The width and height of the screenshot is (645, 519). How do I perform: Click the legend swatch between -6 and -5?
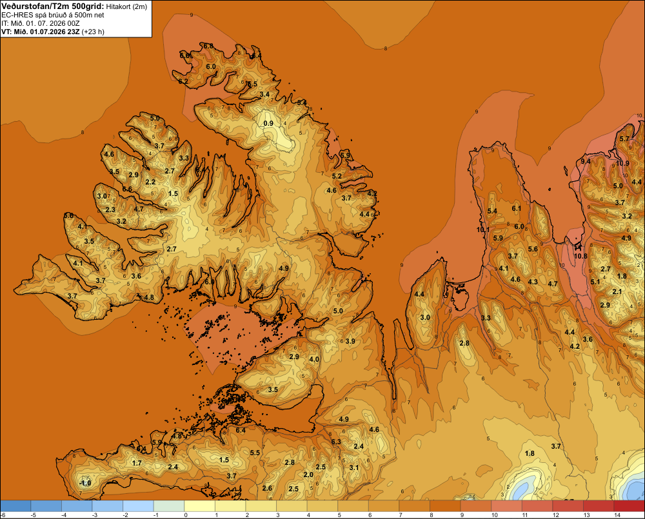point(15,506)
